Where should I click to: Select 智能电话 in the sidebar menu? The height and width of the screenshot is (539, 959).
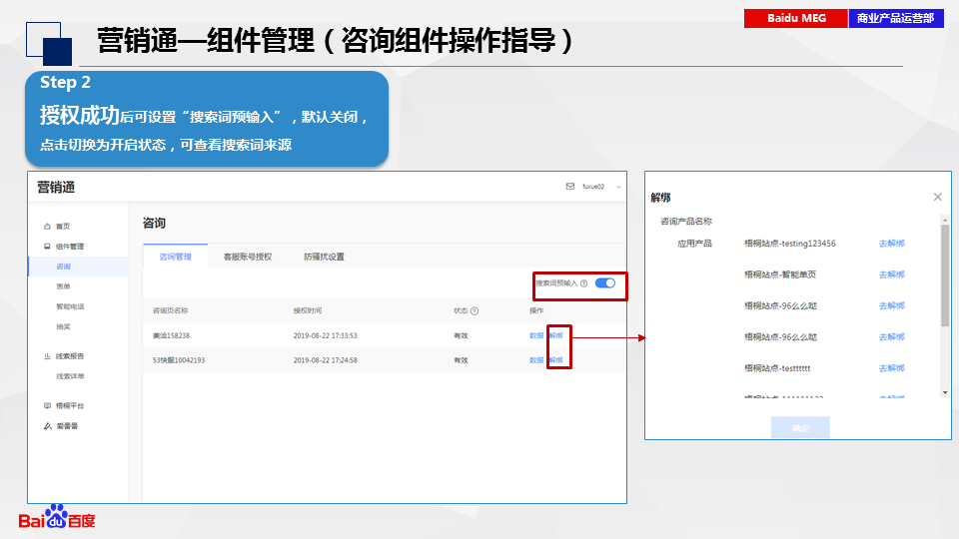tap(70, 306)
